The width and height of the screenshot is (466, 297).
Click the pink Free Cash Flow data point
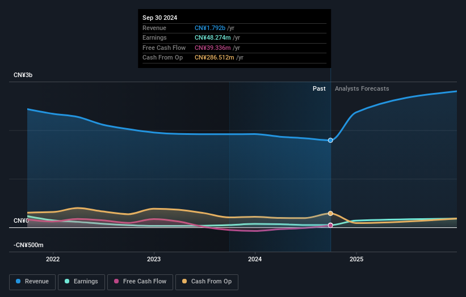click(330, 225)
